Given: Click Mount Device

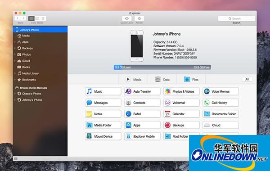Looking at the screenshot, I should click(x=103, y=136).
